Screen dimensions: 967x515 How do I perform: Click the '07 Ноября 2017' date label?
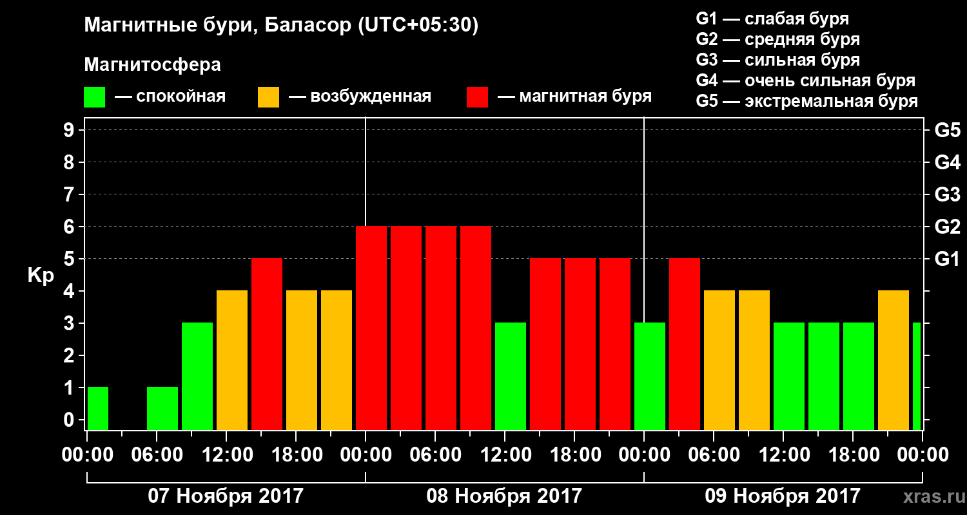coord(226,496)
